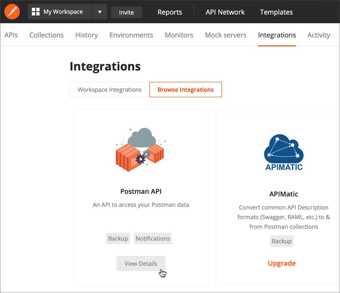340x293 pixels.
Task: Filter by Backup tag on Postman API card
Action: click(118, 238)
